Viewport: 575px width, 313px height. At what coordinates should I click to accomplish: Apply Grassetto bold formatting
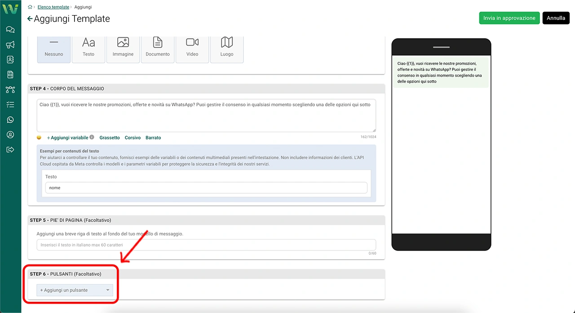click(x=110, y=138)
